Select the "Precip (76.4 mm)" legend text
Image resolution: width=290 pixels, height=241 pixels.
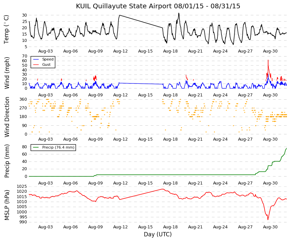tap(58, 147)
